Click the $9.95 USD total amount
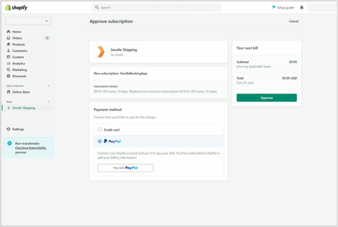 pyautogui.click(x=289, y=78)
